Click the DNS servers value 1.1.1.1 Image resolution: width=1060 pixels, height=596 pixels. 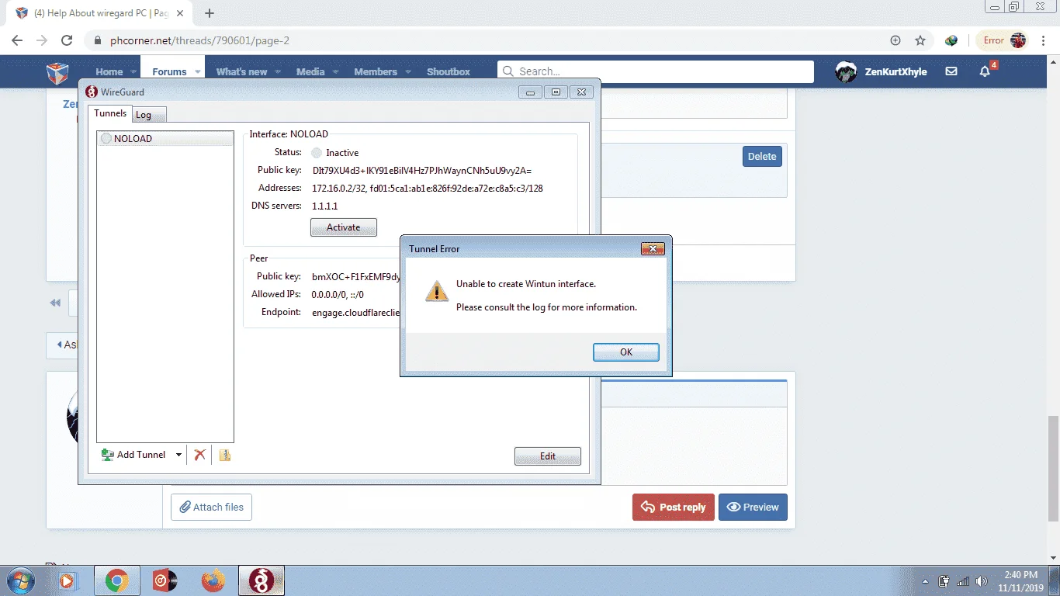click(325, 206)
